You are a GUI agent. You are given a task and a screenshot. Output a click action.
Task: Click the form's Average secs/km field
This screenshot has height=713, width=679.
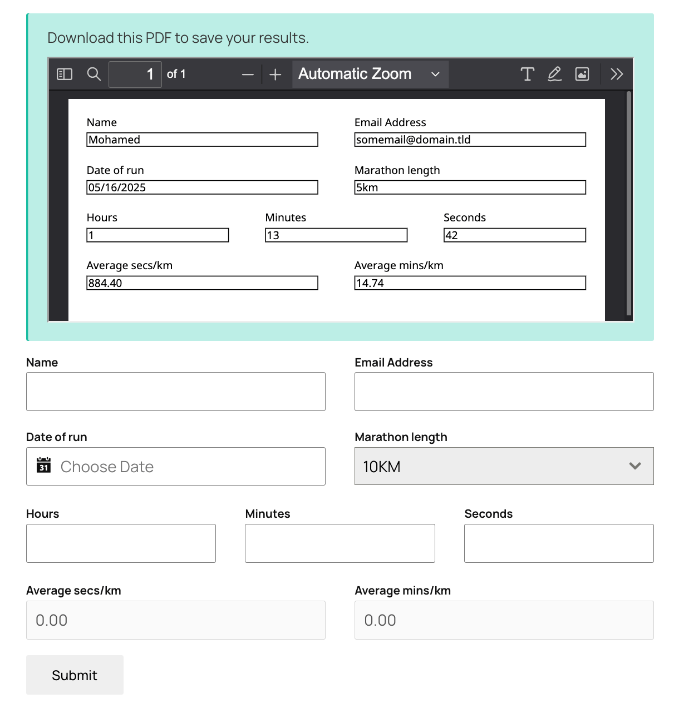pos(176,620)
